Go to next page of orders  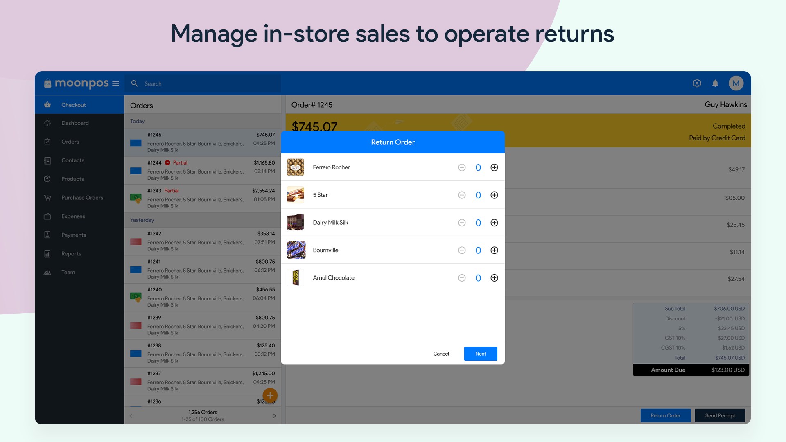tap(274, 416)
